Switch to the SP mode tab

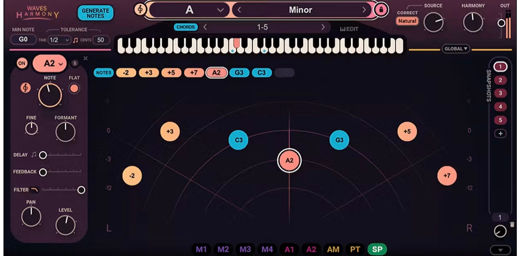coord(377,249)
